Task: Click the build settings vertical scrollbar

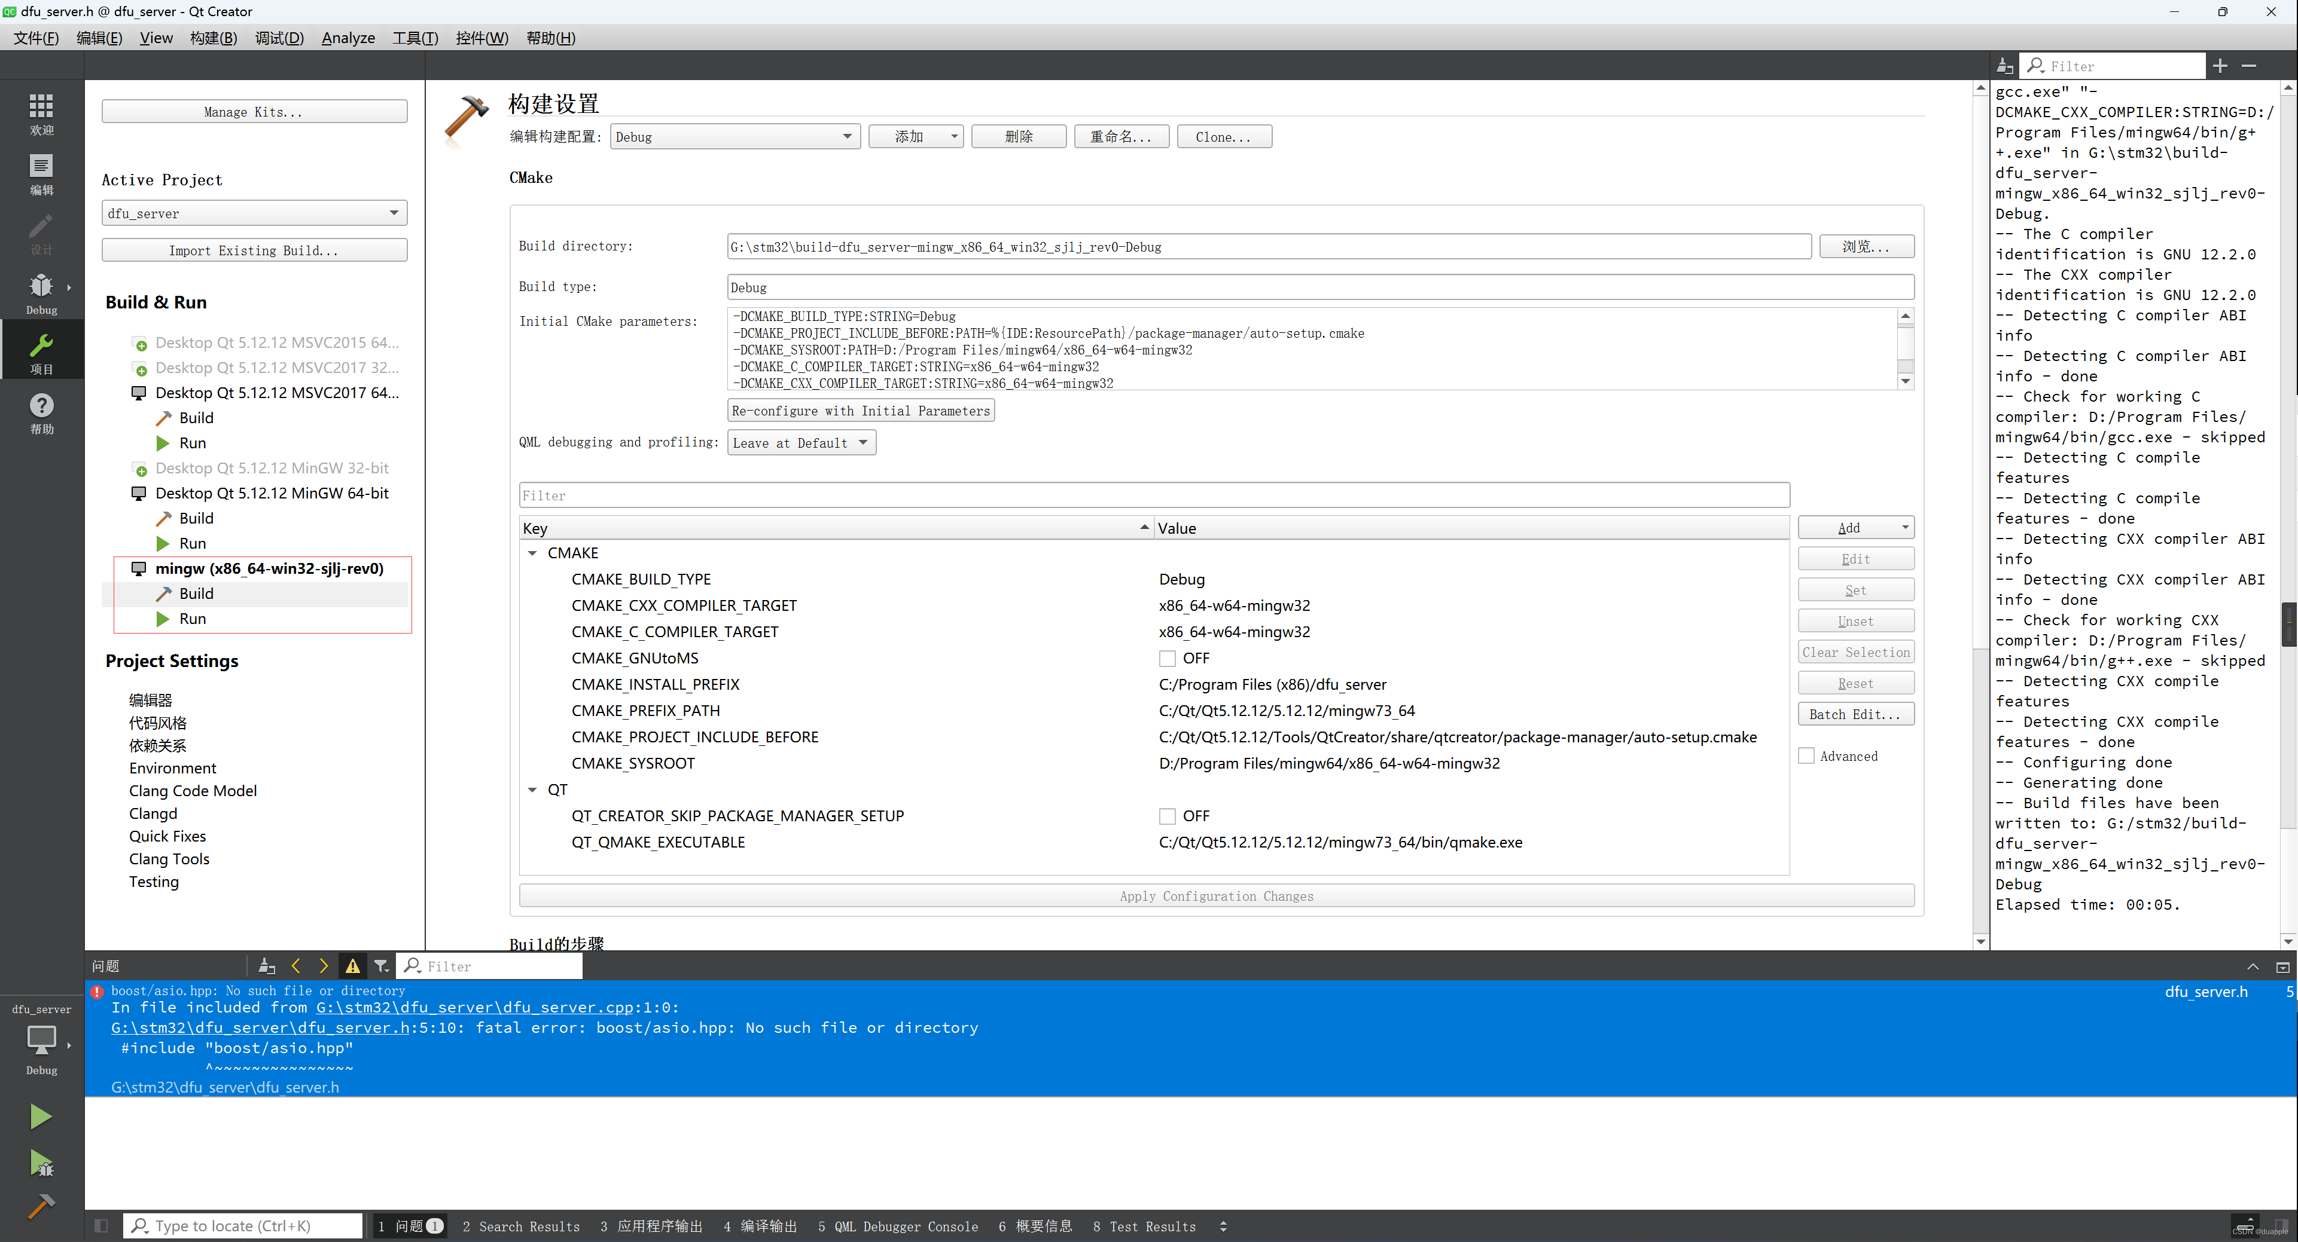Action: [1980, 515]
